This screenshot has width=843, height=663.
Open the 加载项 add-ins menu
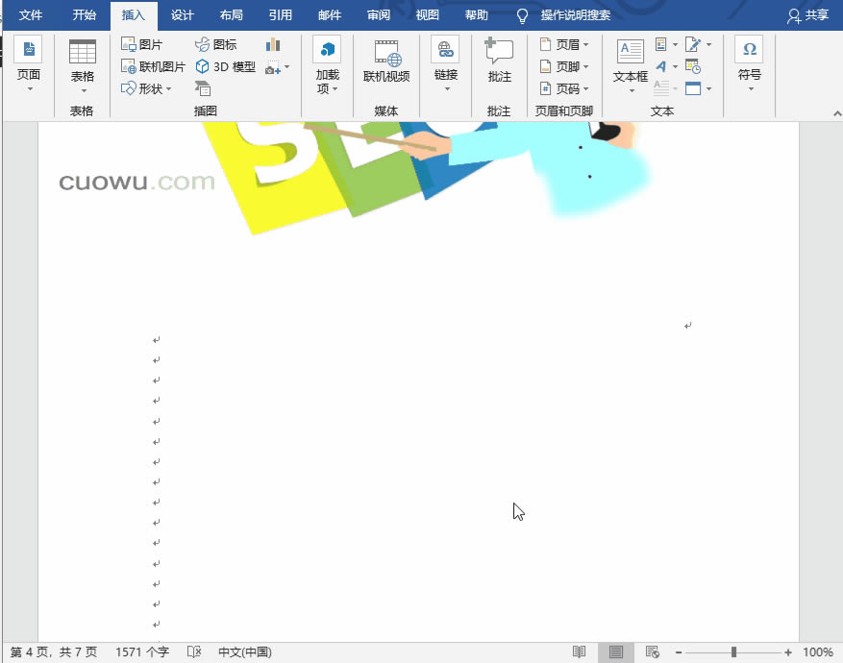point(327,66)
